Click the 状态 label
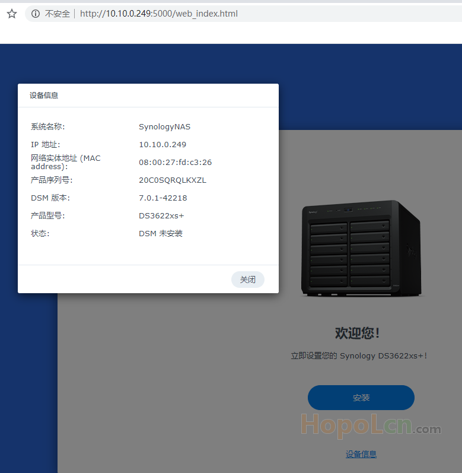The image size is (462, 473). pyautogui.click(x=40, y=233)
